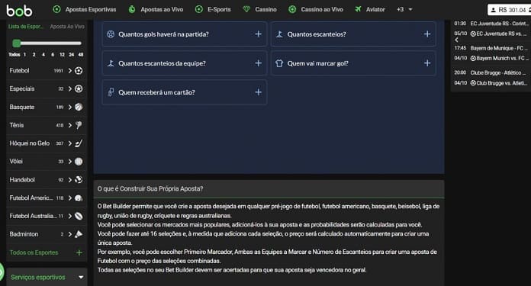Click the E-Sports icon
The width and height of the screenshot is (531, 286).
199,9
